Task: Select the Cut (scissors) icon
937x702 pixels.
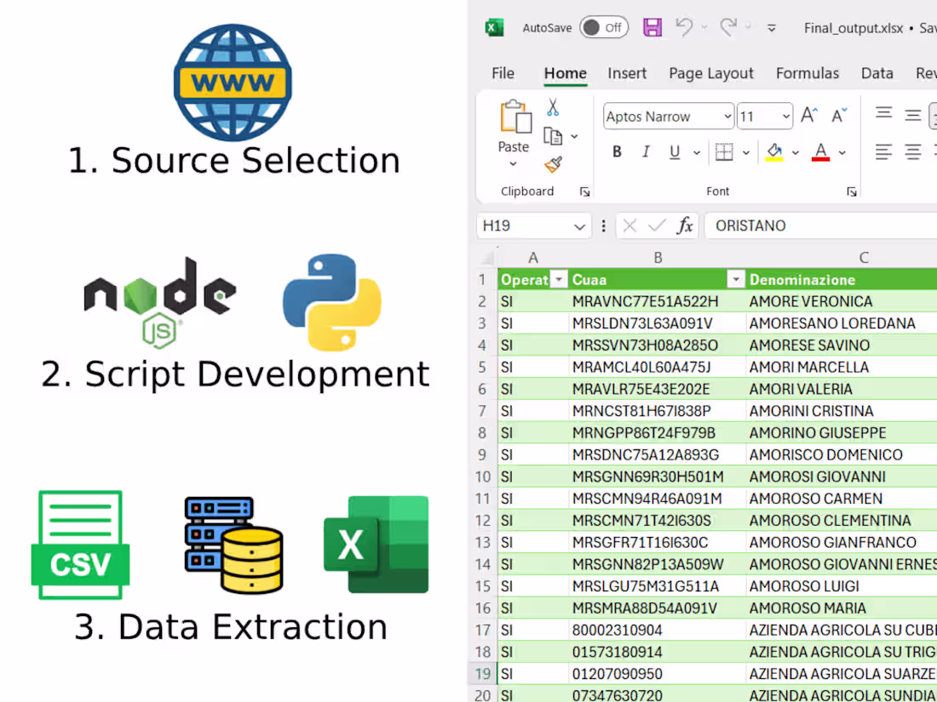Action: pyautogui.click(x=552, y=107)
